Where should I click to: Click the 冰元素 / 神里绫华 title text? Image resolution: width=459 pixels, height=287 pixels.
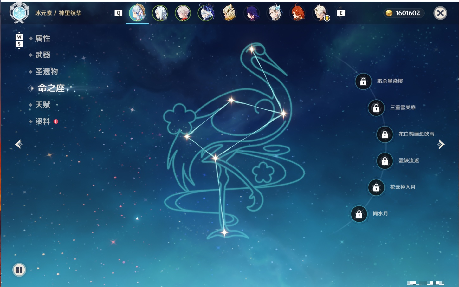coord(58,13)
